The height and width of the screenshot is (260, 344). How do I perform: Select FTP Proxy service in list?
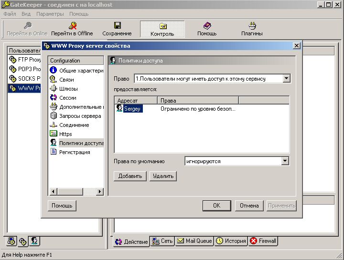pos(24,60)
